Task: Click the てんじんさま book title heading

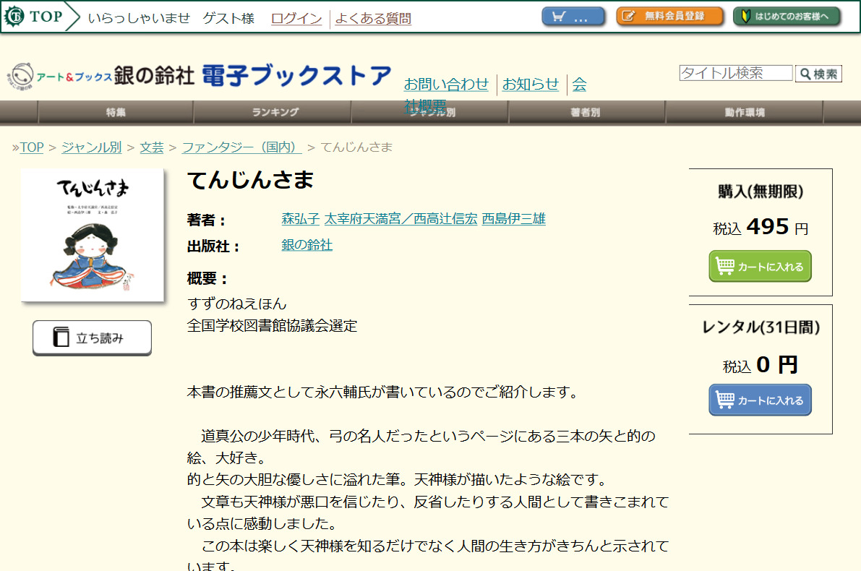Action: click(x=250, y=180)
